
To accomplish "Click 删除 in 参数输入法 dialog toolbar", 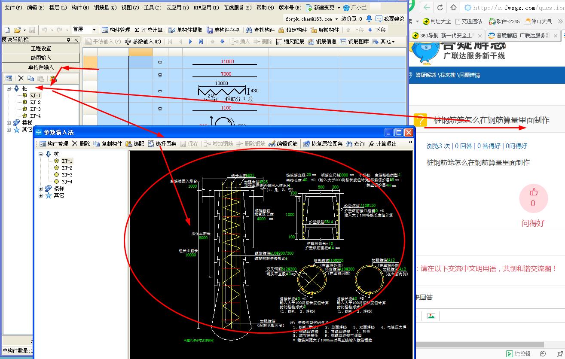I will click(81, 144).
